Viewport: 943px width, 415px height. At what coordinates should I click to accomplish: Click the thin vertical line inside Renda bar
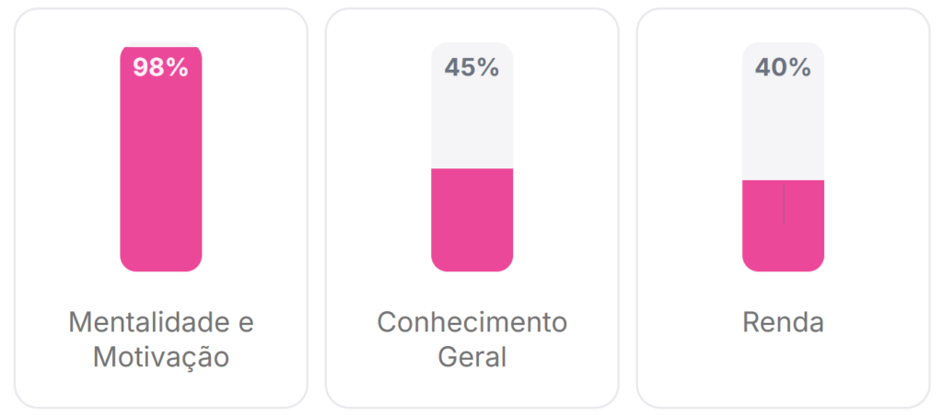pyautogui.click(x=784, y=203)
